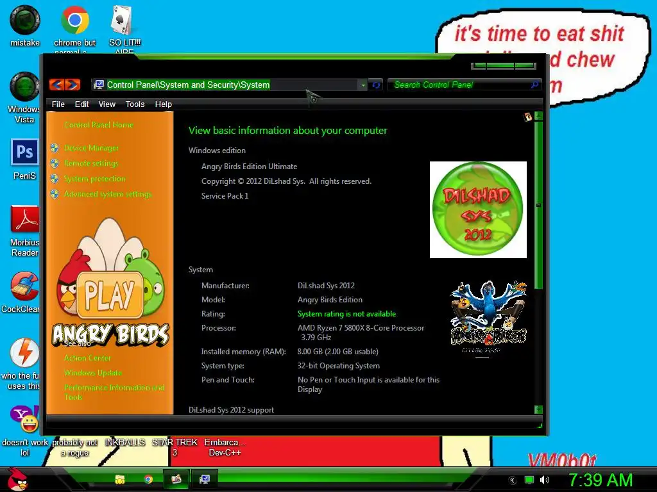Open the File menu

58,104
